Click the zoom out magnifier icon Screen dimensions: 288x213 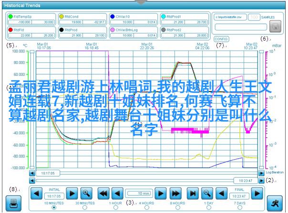coord(207,193)
